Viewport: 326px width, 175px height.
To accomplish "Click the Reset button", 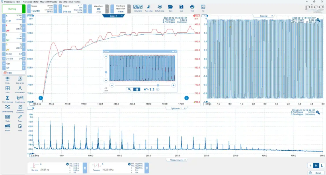I will click(316, 173).
